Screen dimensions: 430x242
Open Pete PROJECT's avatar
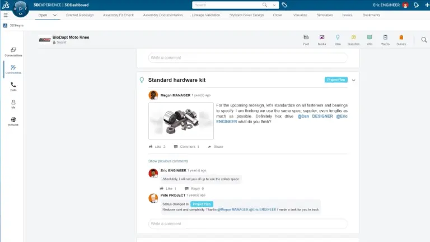pos(153,198)
